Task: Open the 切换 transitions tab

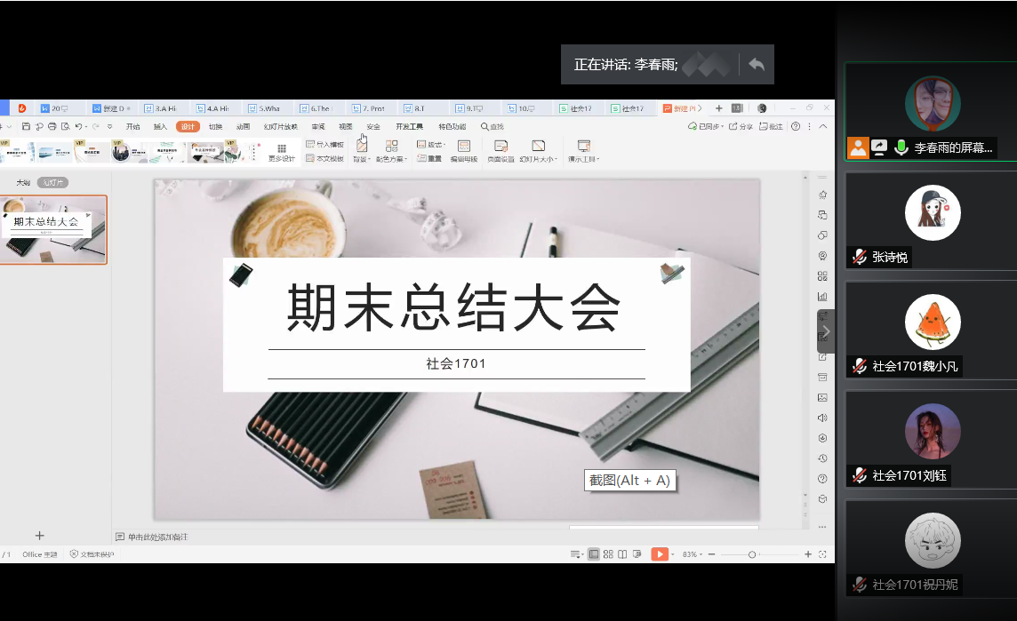Action: pyautogui.click(x=216, y=126)
